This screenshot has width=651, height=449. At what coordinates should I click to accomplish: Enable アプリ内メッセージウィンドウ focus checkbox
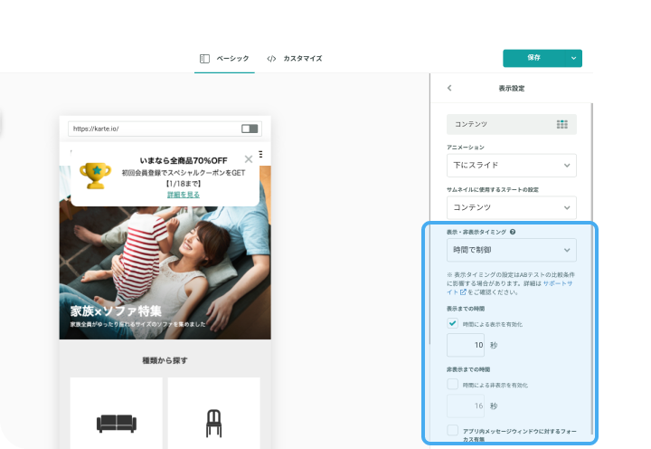453,430
